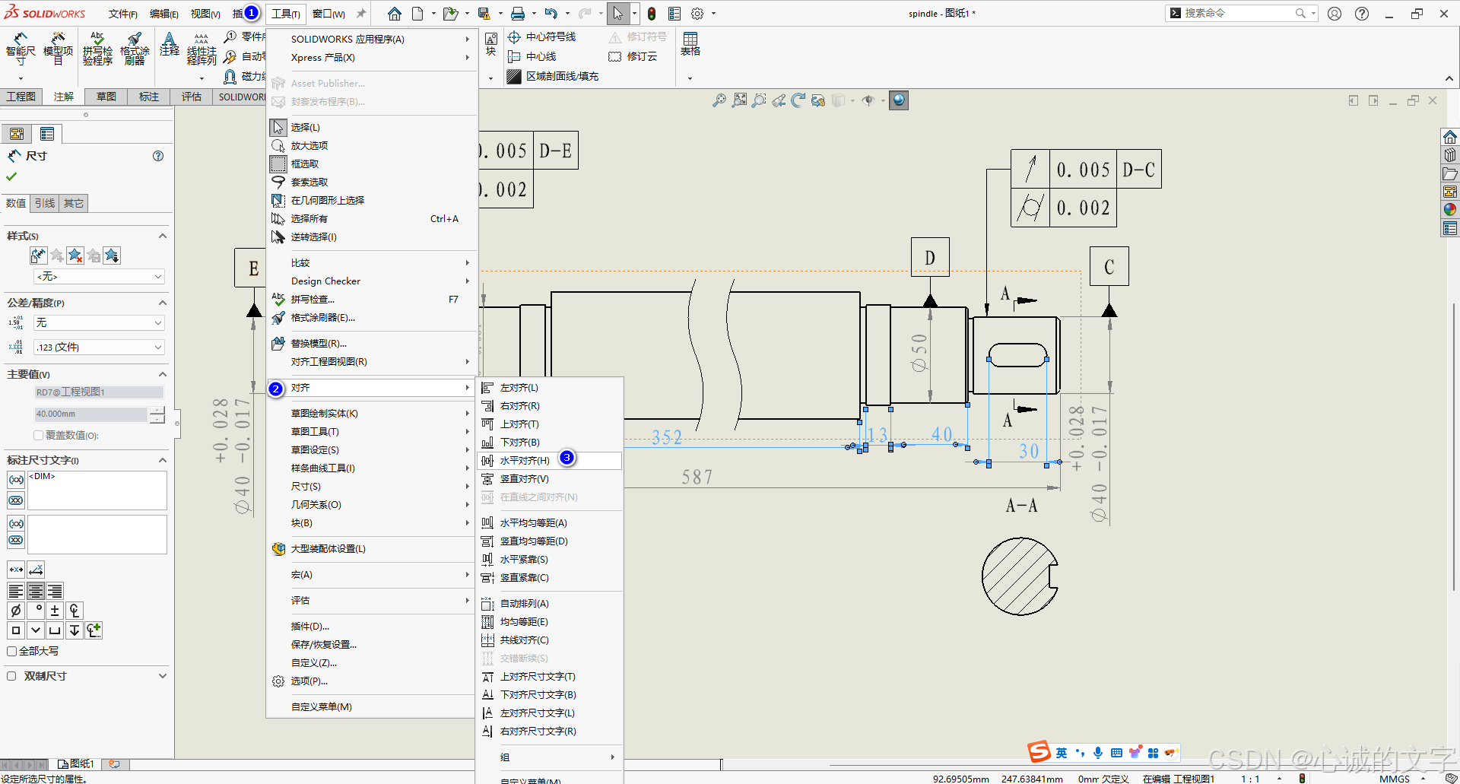This screenshot has width=1460, height=784.
Task: Click the Undo arrow icon
Action: tap(551, 14)
